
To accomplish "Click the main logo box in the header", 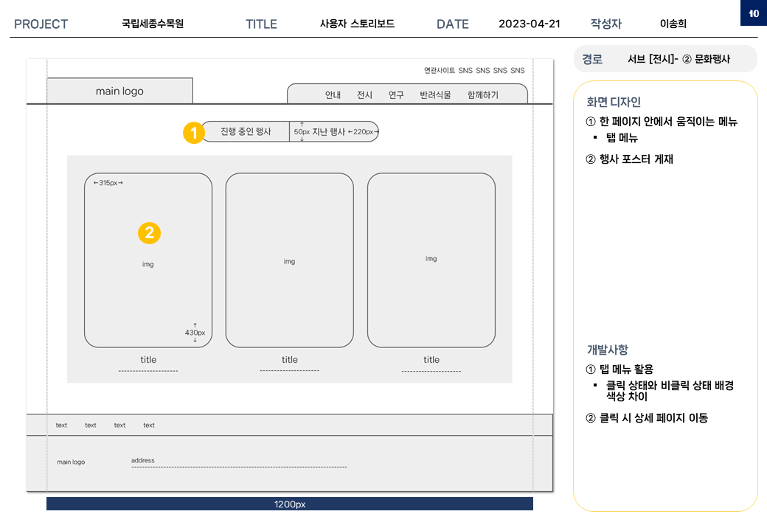I will point(119,91).
